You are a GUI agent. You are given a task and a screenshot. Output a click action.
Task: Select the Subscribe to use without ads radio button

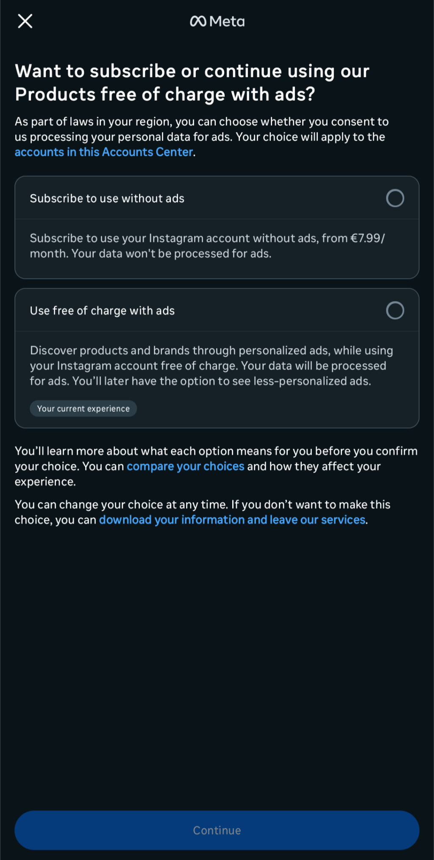click(395, 198)
